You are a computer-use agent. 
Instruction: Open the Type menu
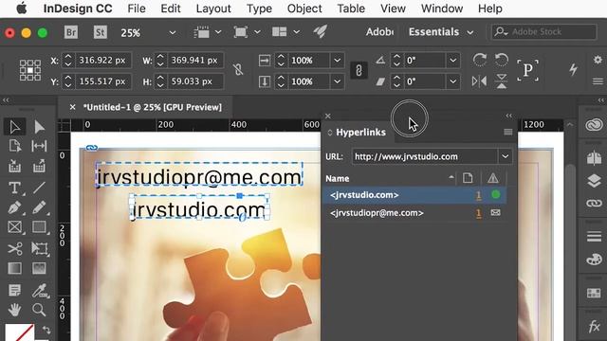pyautogui.click(x=259, y=9)
